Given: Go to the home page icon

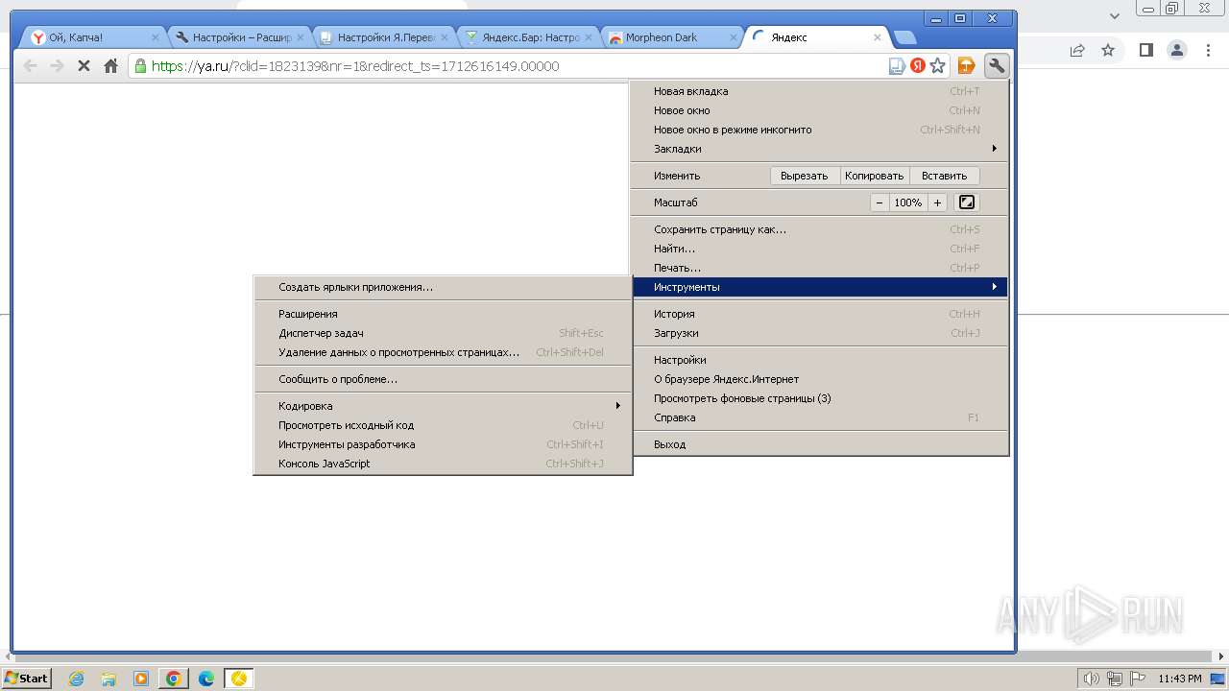Looking at the screenshot, I should tap(111, 65).
